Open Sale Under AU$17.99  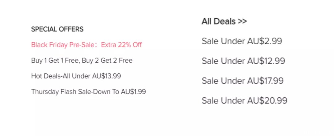click(243, 81)
